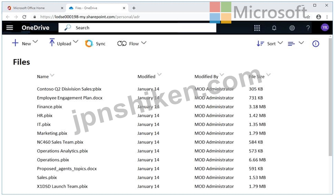Click the notifications bell icon

tap(274, 28)
